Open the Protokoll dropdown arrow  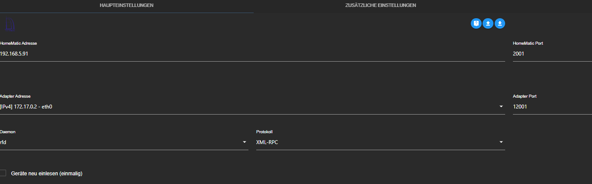(x=501, y=142)
